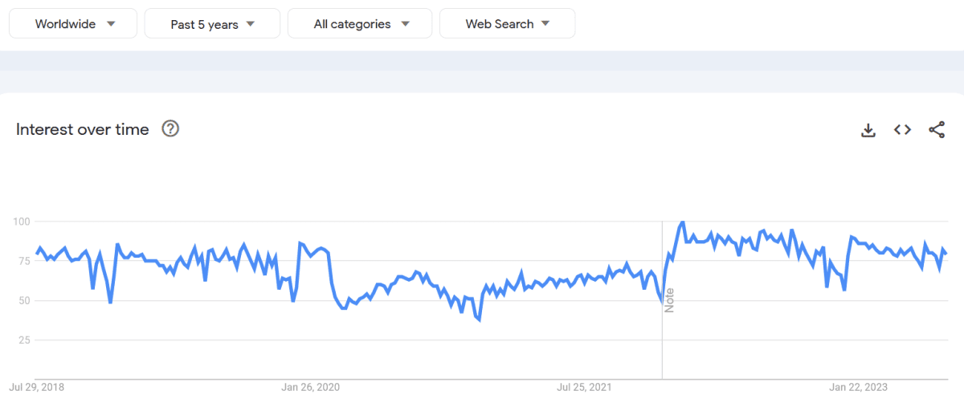This screenshot has width=964, height=407.
Task: Select the chart line's peak at 100
Action: click(682, 222)
